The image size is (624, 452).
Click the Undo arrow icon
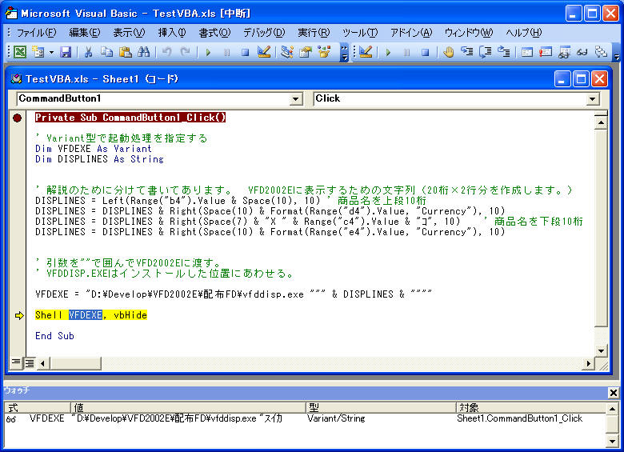pos(167,52)
